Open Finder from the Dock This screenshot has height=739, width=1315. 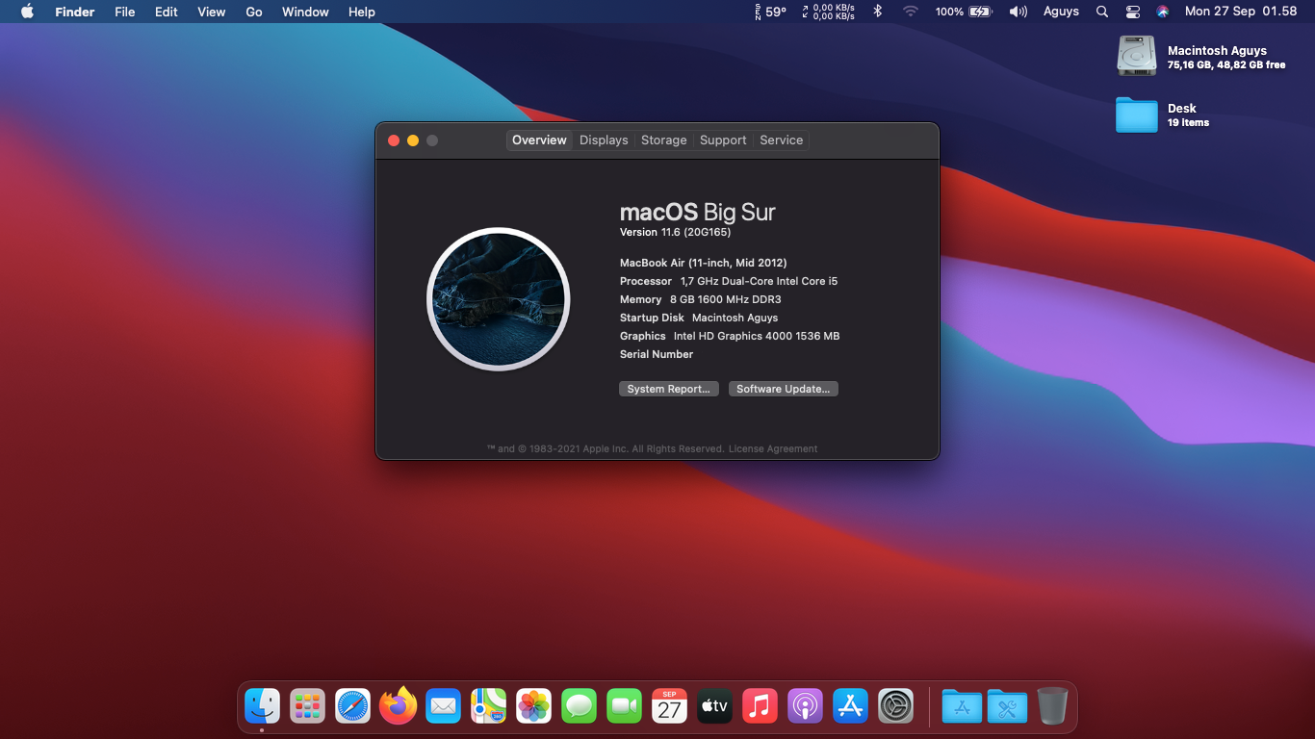[262, 706]
